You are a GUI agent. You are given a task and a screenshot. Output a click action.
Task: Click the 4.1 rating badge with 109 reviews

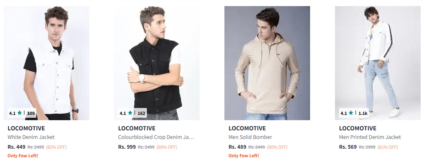[22, 113]
